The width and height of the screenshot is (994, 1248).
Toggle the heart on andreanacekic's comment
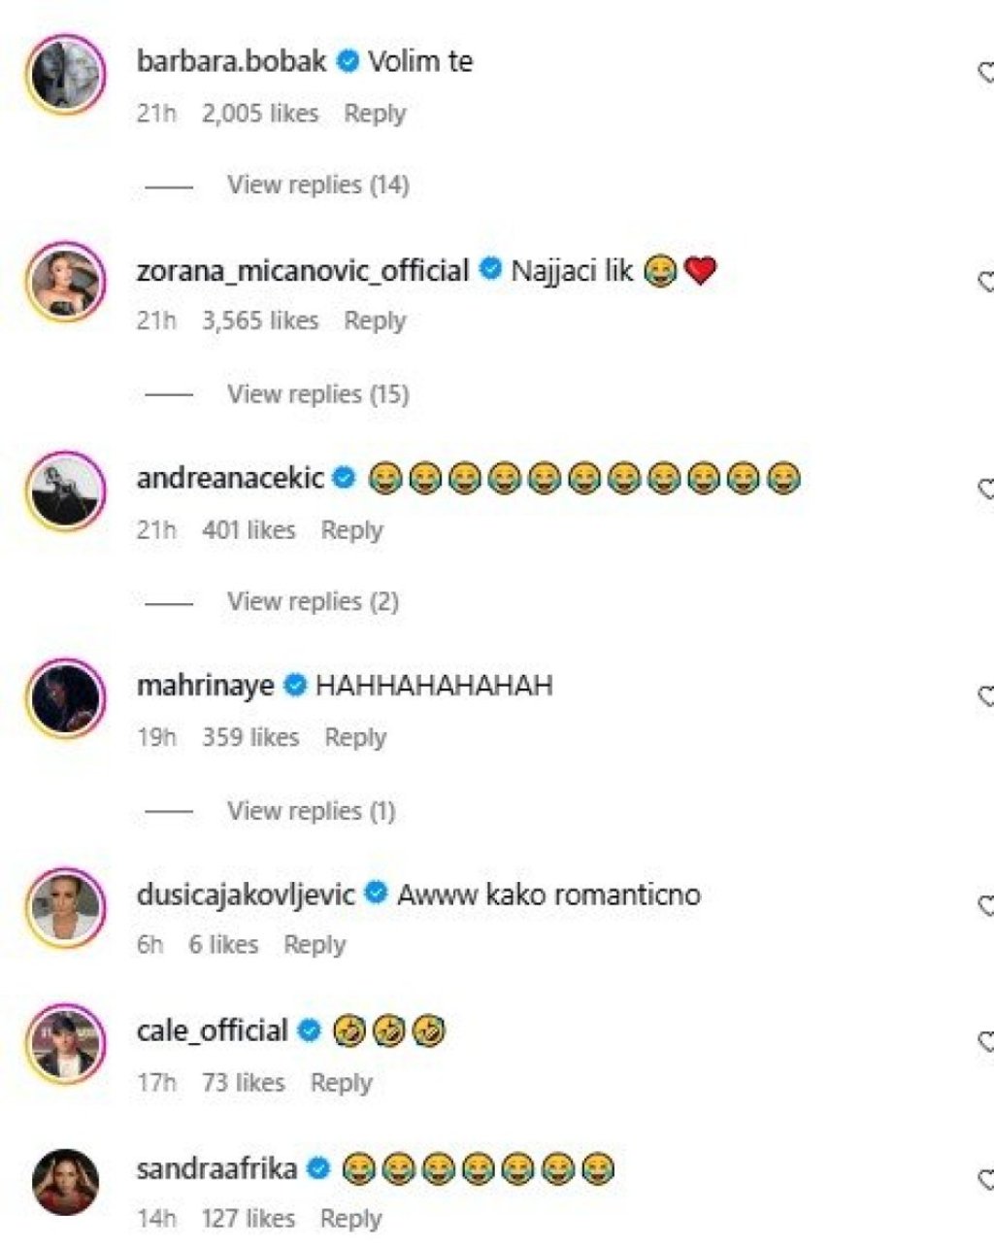pos(986,489)
